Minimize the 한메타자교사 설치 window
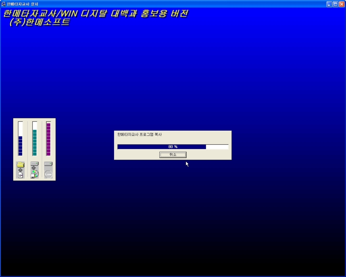This screenshot has width=346, height=277. tap(329, 4)
